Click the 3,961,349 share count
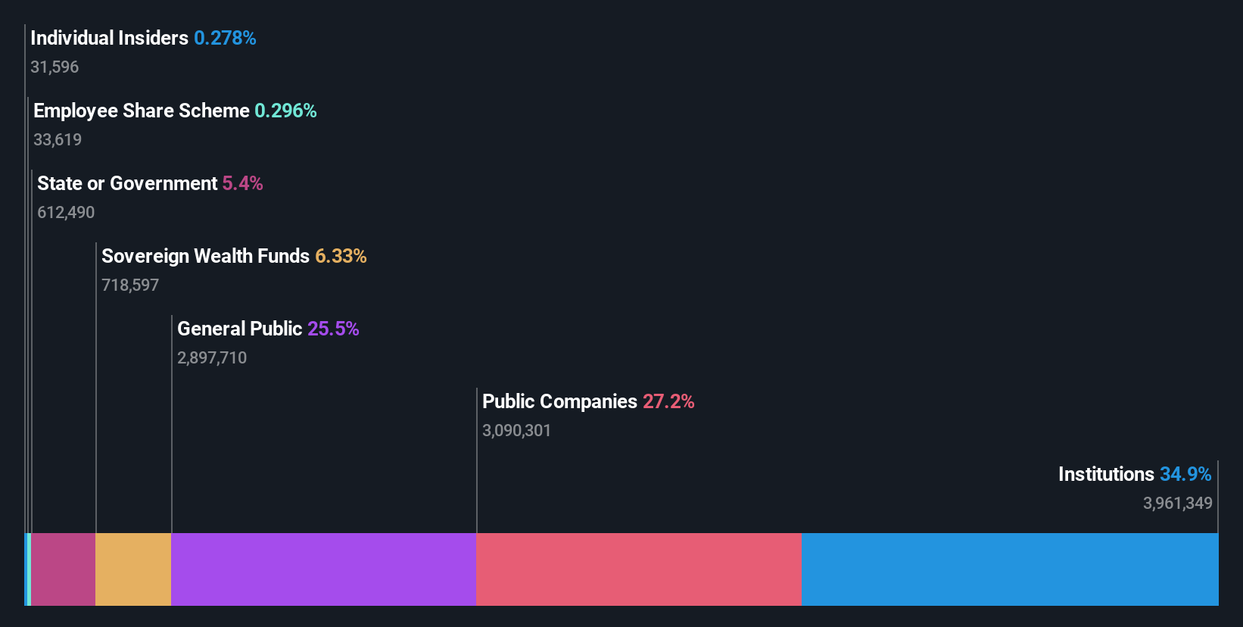1243x627 pixels. pos(1178,503)
